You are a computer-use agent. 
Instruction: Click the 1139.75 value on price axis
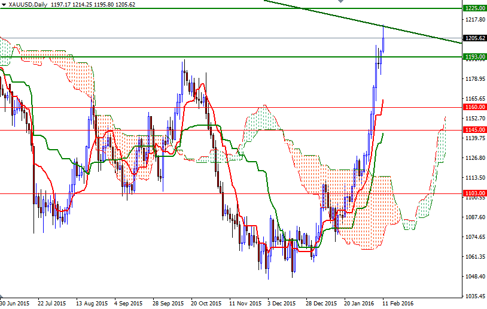tap(475, 138)
